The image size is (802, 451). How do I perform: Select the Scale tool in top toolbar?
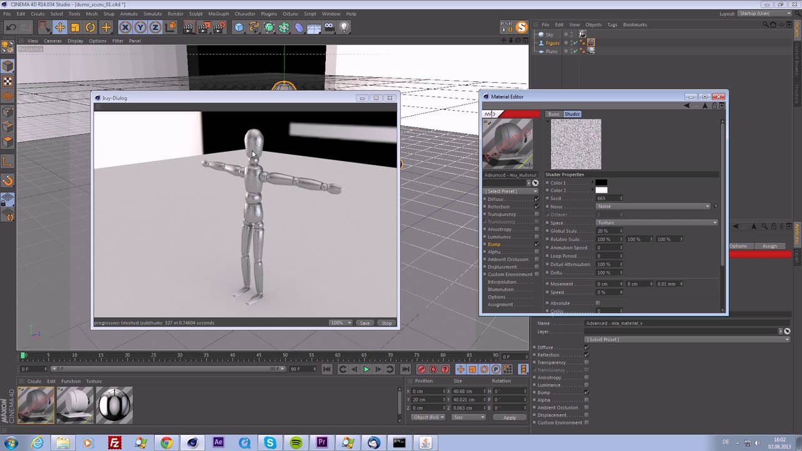(75, 27)
